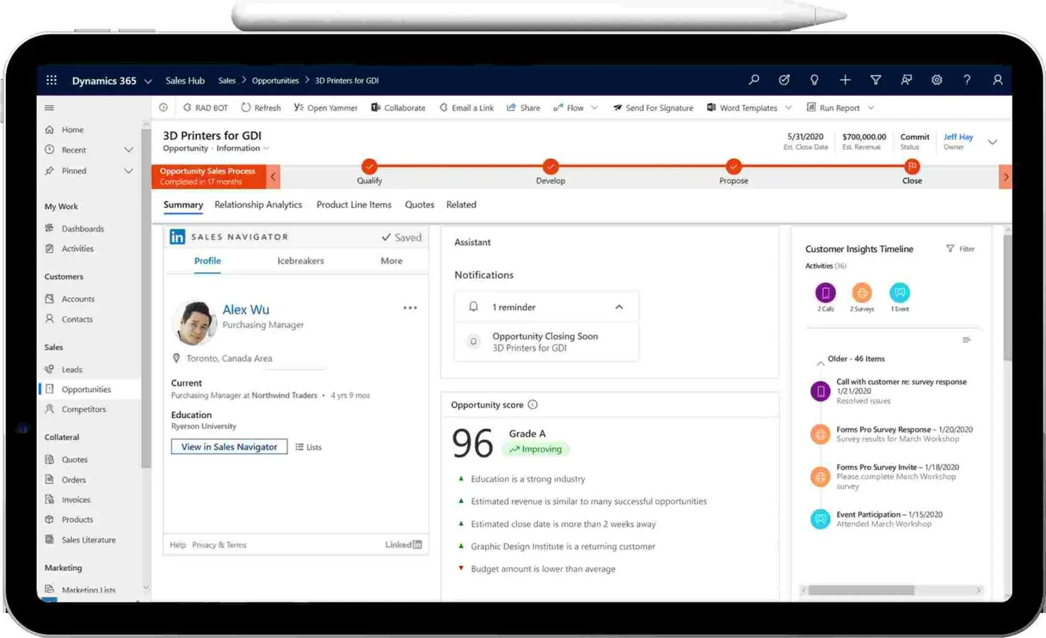Use the timeline horizontal scrollbar
Screen dimensions: 1046x638
861,590
